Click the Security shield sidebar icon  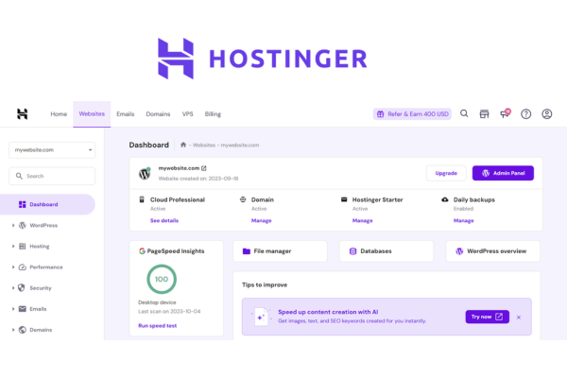[x=22, y=288]
